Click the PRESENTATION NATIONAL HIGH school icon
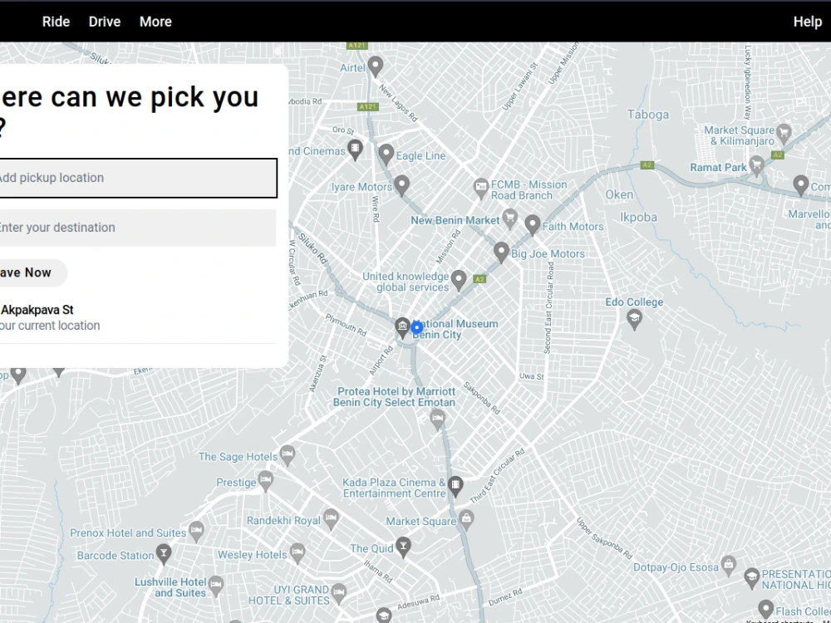831x623 pixels. click(751, 578)
